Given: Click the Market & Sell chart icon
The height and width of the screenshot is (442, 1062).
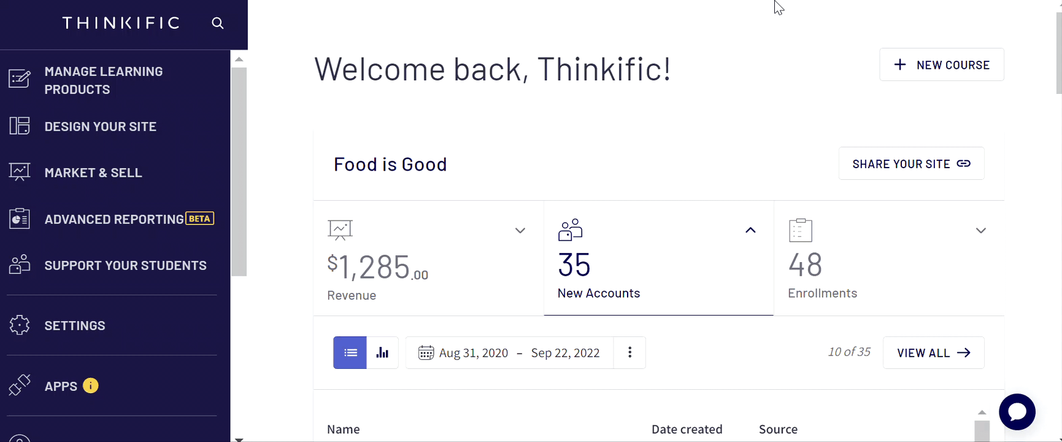Looking at the screenshot, I should 20,173.
